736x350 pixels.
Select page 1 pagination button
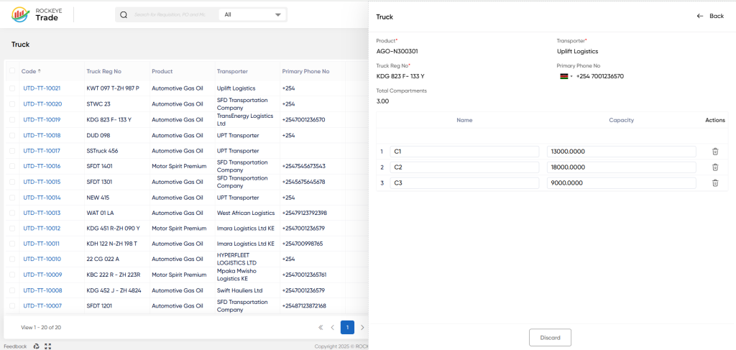coord(347,328)
